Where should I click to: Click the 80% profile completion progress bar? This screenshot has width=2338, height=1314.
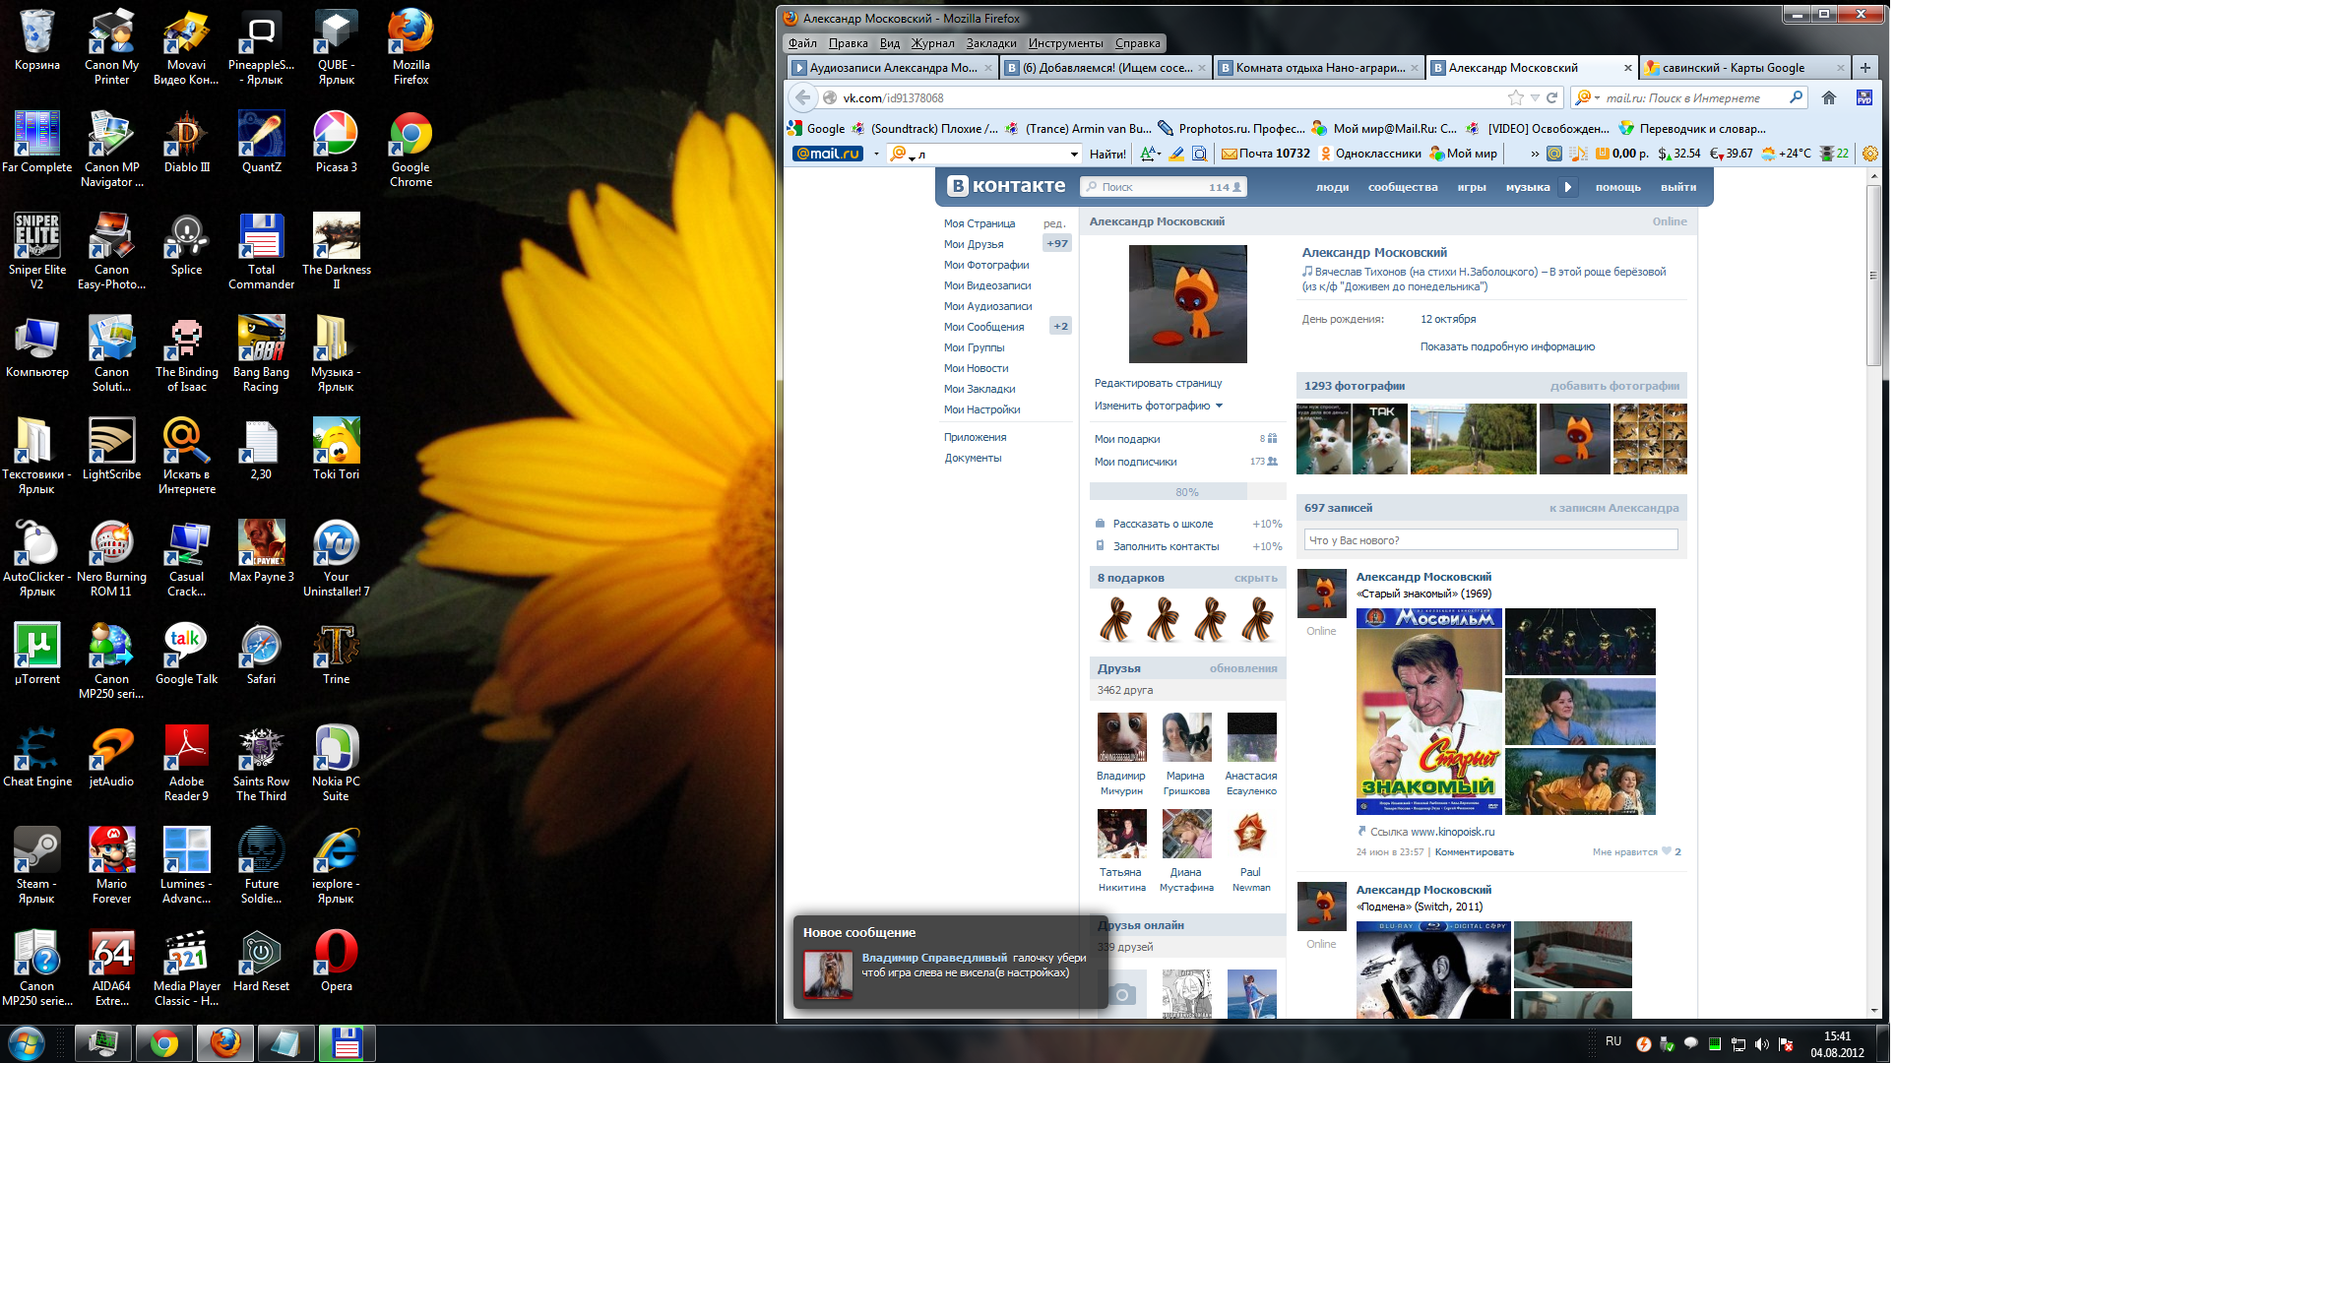tap(1187, 491)
